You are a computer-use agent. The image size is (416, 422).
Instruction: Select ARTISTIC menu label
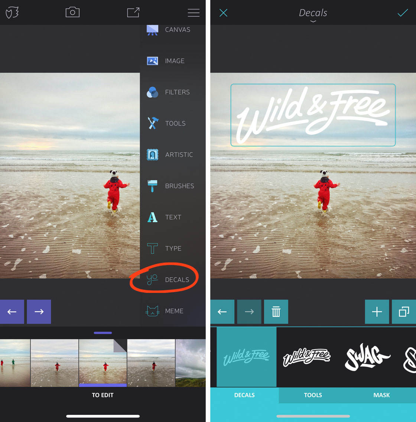coord(179,155)
